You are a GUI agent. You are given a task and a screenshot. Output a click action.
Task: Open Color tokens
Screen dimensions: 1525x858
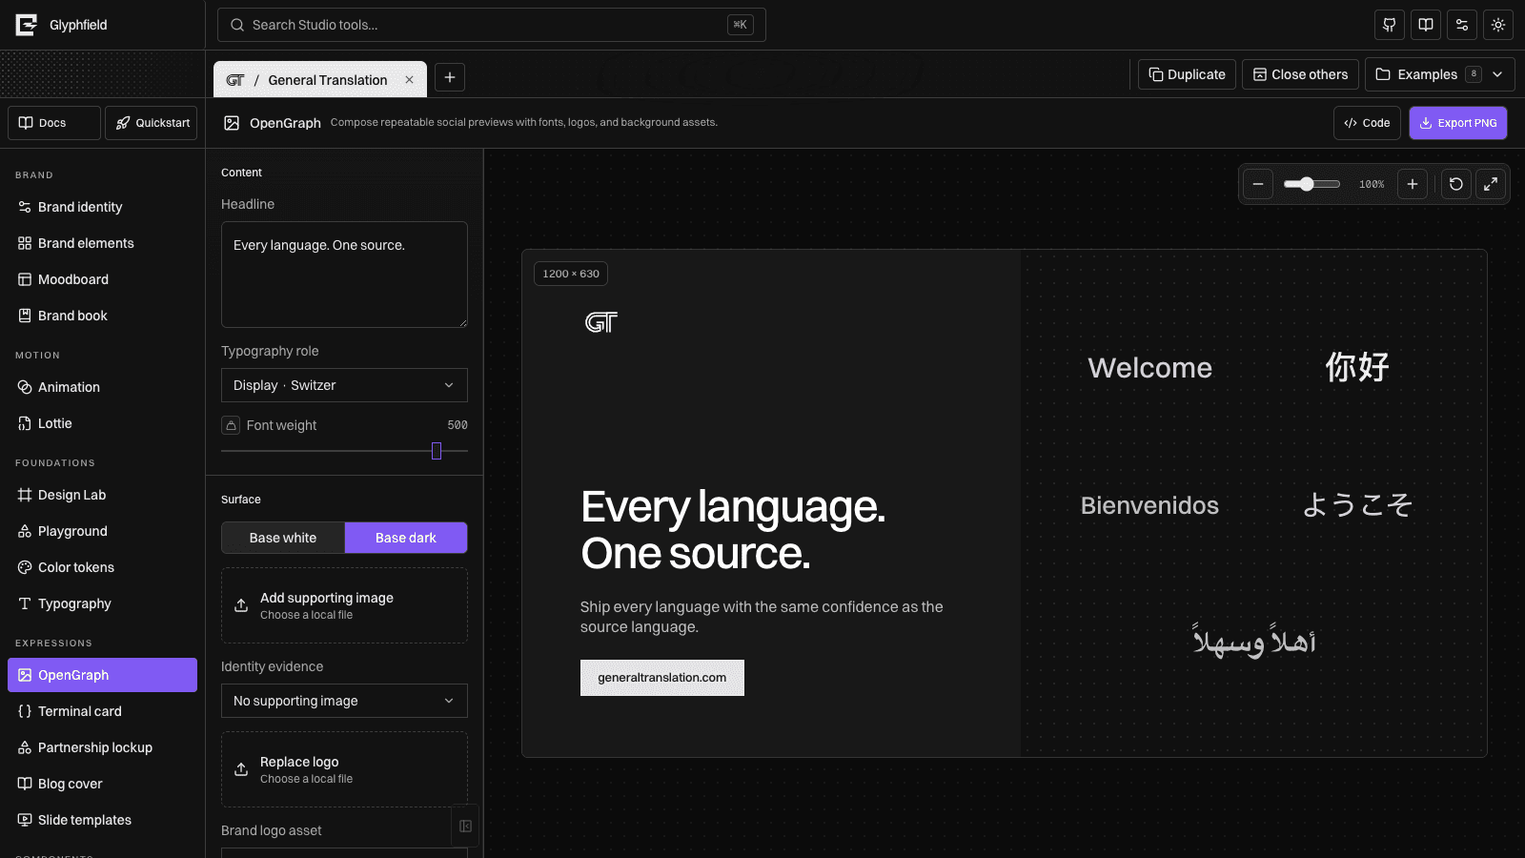click(102, 567)
